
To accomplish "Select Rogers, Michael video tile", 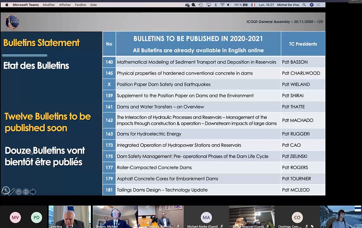I will (x=115, y=217).
